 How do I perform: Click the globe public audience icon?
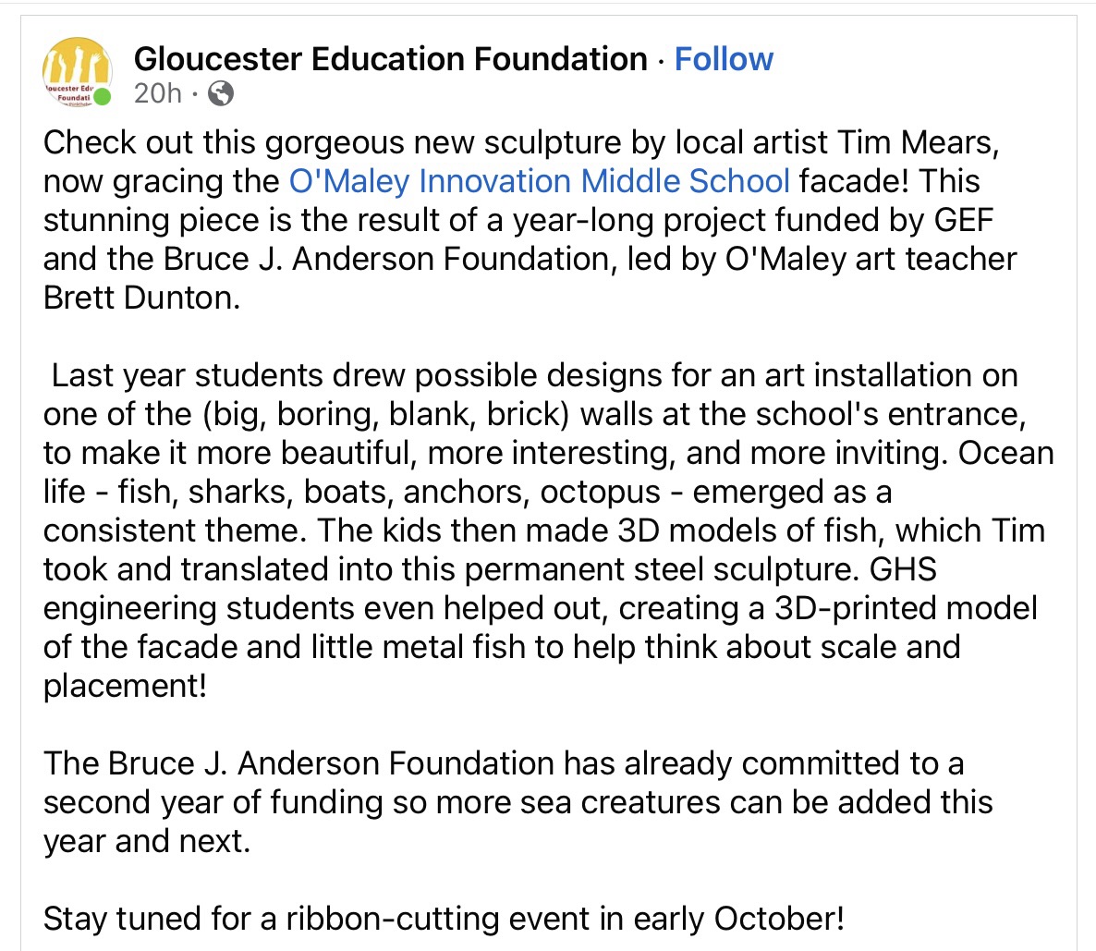click(221, 92)
